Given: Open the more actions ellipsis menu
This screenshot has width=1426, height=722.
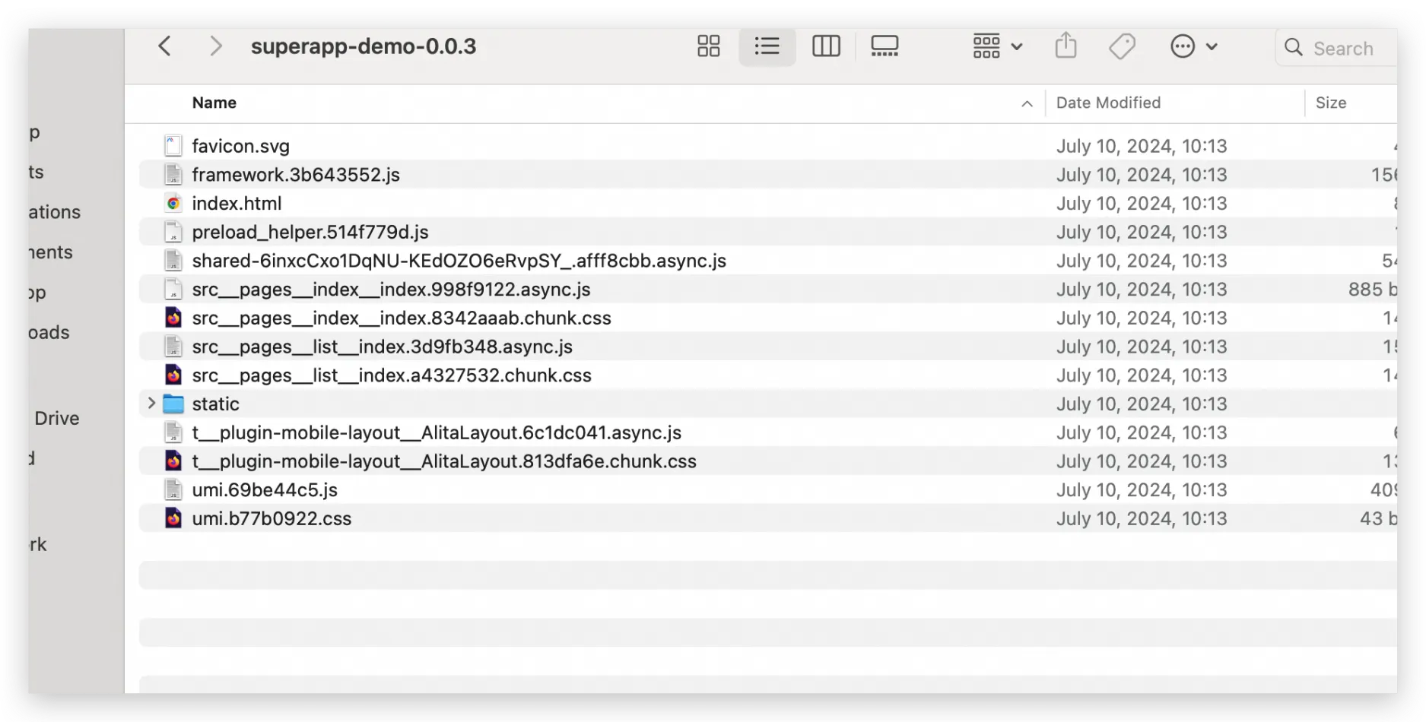Looking at the screenshot, I should tap(1193, 46).
